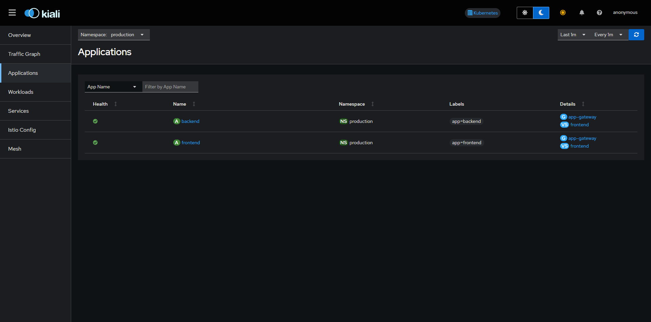This screenshot has width=651, height=322.
Task: Sort table using the Details column toggle
Action: coord(583,104)
